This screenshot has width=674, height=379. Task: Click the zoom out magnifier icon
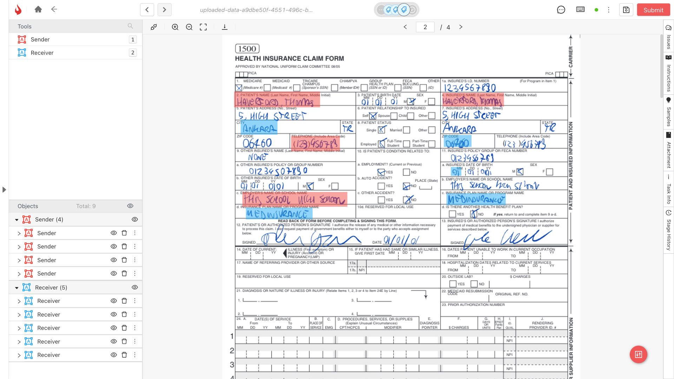click(x=189, y=27)
